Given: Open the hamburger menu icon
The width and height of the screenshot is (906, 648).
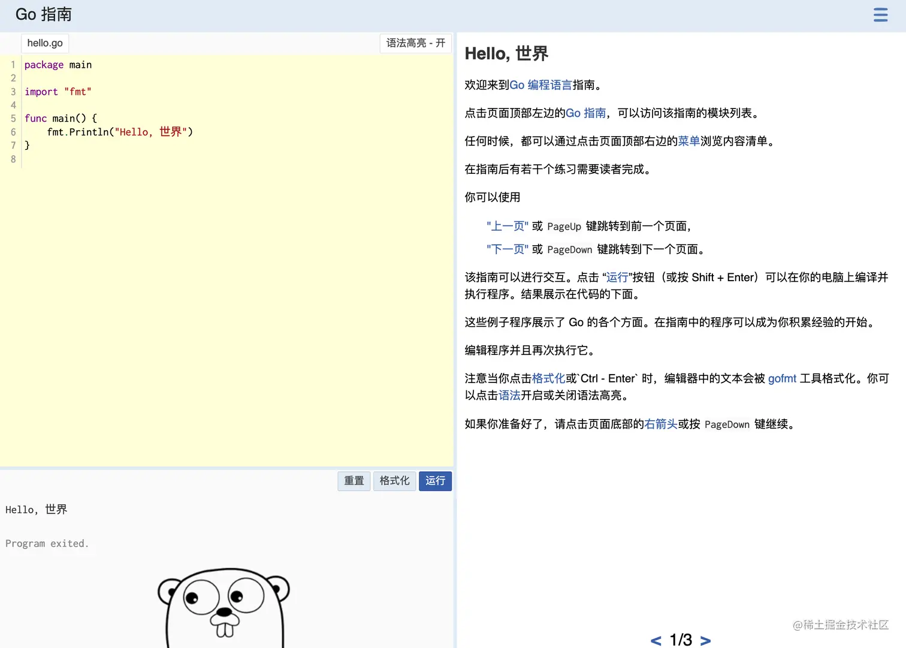Looking at the screenshot, I should [x=880, y=15].
